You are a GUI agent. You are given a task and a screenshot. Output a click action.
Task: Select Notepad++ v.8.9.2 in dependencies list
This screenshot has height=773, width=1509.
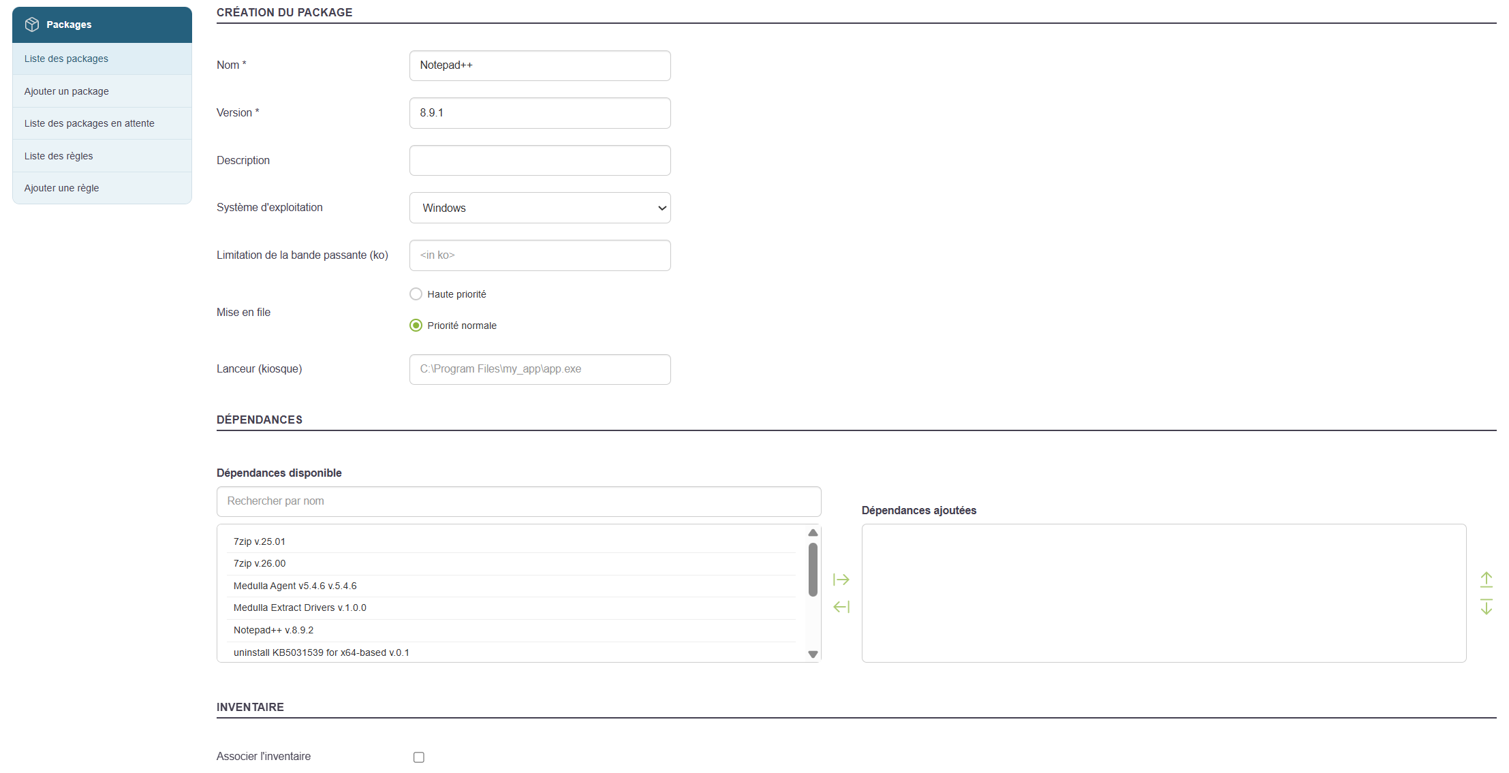pyautogui.click(x=273, y=630)
